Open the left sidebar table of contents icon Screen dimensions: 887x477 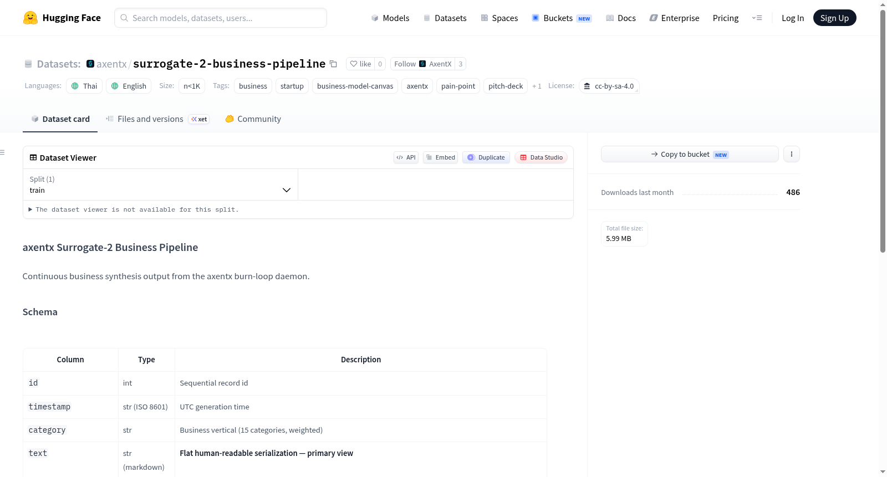point(2,152)
